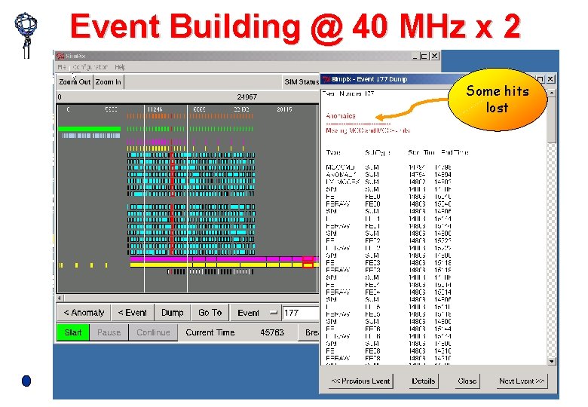Click the red 'Missing MCC' anomaly message
The height and width of the screenshot is (407, 588).
[368, 130]
